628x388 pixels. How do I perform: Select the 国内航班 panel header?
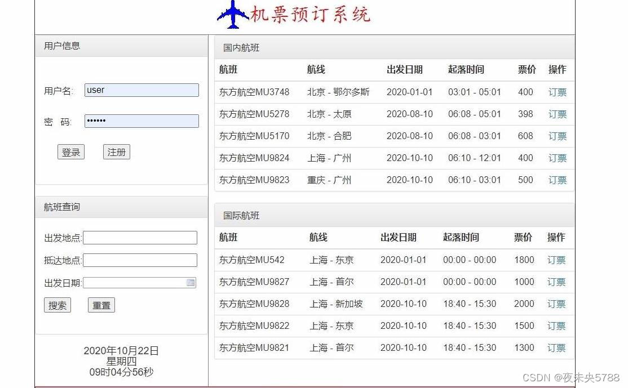click(395, 48)
